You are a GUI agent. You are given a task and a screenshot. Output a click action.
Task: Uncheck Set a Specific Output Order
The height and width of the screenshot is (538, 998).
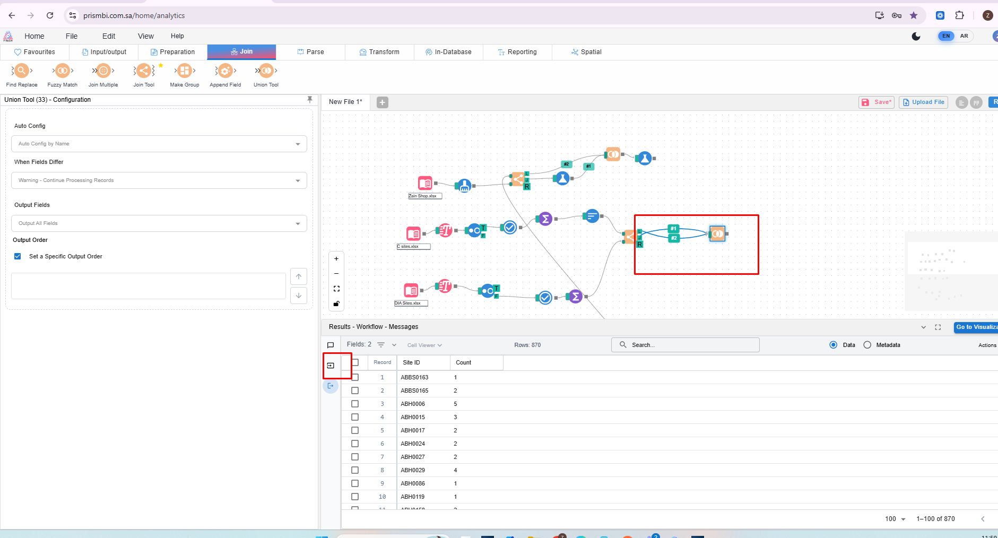tap(18, 256)
